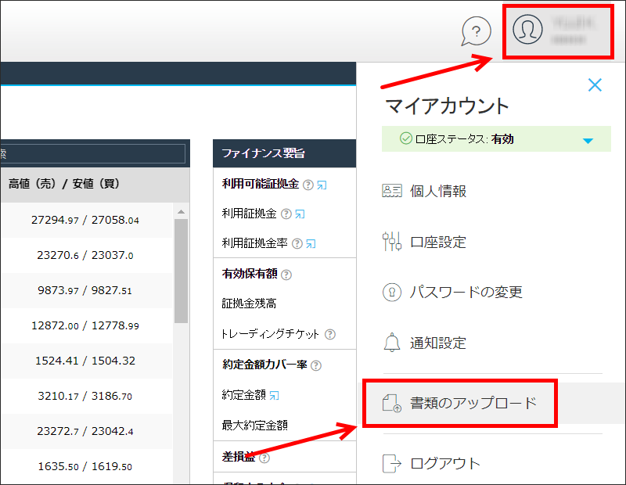The image size is (626, 485).
Task: Click help icon beside 利用可能証拠金
Action: point(308,185)
